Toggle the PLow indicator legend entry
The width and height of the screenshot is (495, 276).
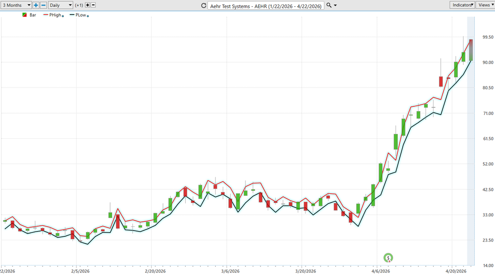81,15
